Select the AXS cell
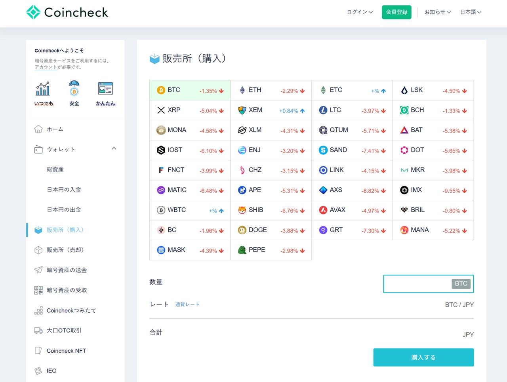This screenshot has height=382, width=507. click(x=352, y=190)
